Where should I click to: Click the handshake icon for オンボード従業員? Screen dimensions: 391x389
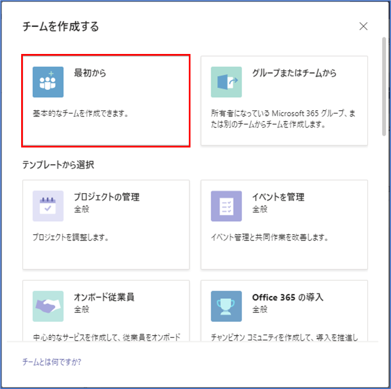[48, 306]
